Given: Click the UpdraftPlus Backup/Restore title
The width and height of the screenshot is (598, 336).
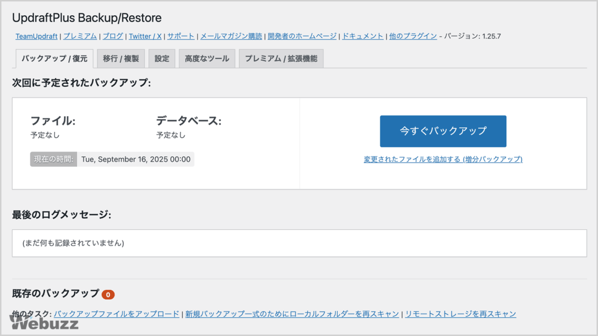Looking at the screenshot, I should pyautogui.click(x=87, y=18).
